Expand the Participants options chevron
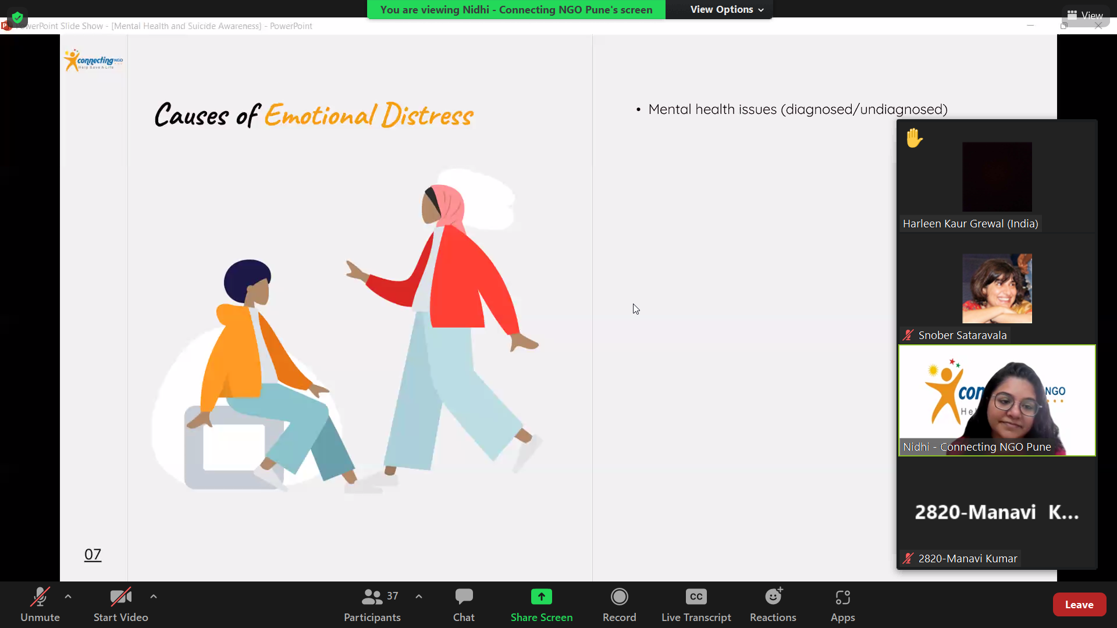 (419, 597)
